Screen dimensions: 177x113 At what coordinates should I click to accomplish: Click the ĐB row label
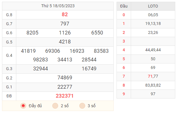click(x=9, y=96)
